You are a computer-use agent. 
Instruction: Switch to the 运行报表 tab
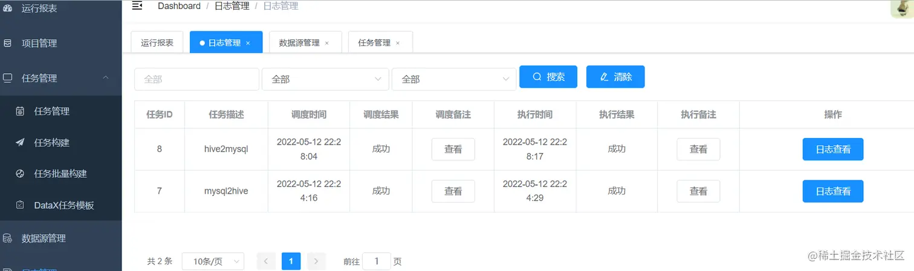[x=157, y=42]
